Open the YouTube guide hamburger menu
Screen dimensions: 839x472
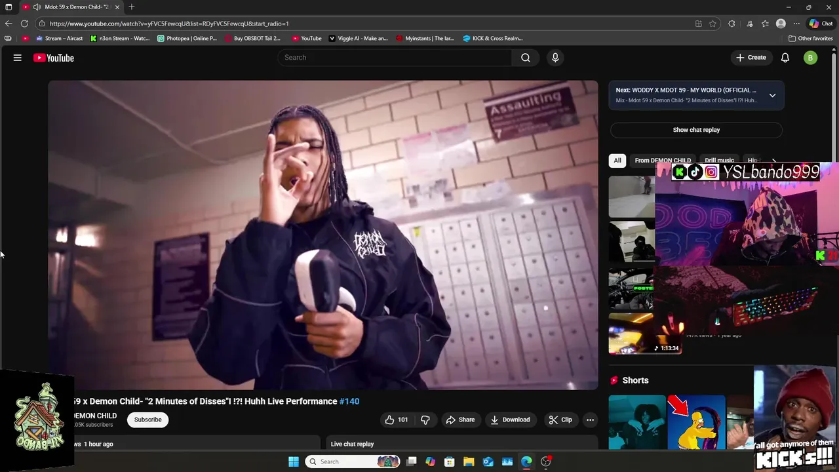[x=18, y=58]
